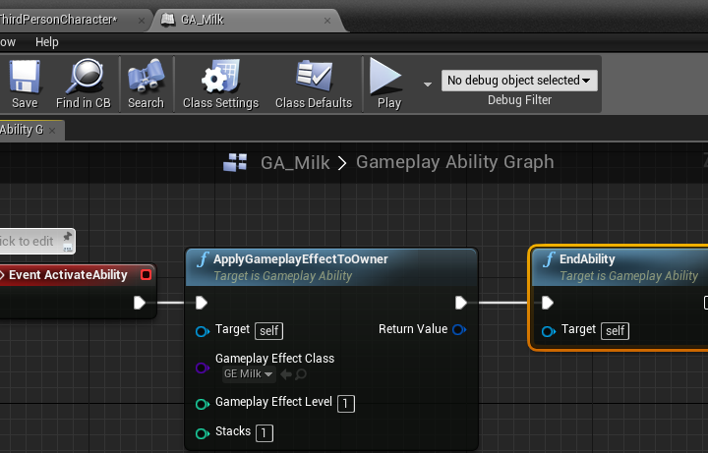Click ActivateAbility output execution pin
708x453 pixels.
pos(140,303)
